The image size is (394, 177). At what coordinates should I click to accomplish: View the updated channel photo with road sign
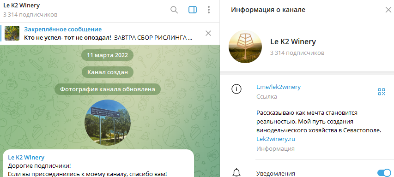tap(108, 122)
